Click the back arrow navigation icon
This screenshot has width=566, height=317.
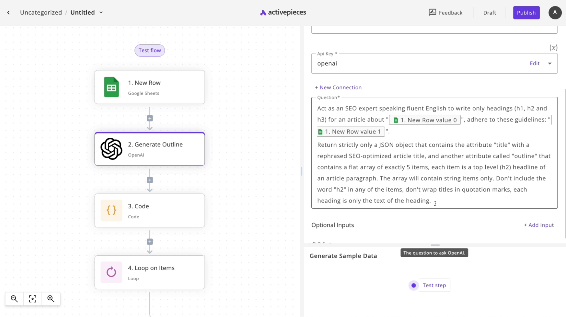[8, 12]
